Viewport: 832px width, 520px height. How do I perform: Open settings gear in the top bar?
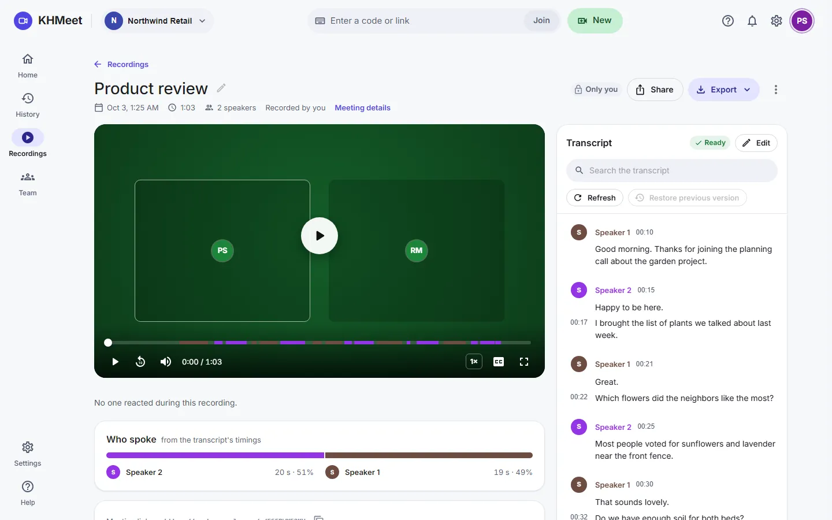point(777,21)
